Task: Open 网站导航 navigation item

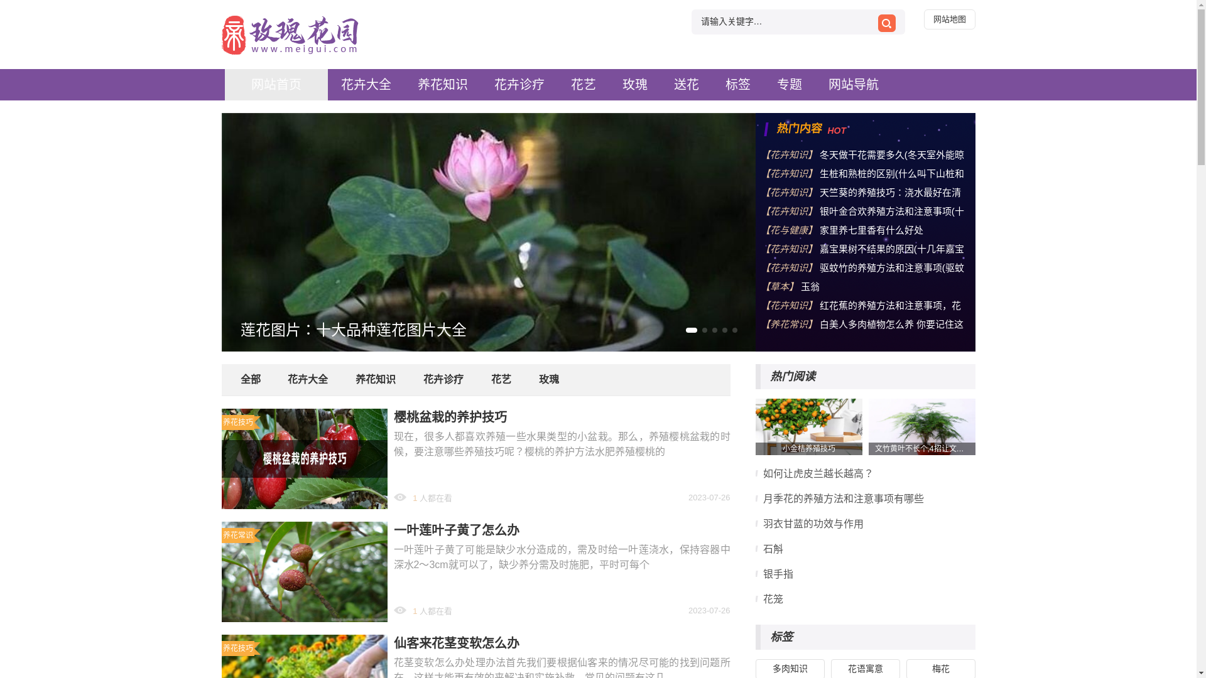Action: pyautogui.click(x=854, y=85)
